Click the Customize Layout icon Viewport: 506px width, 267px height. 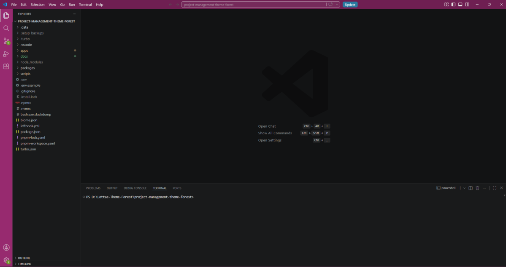(446, 5)
